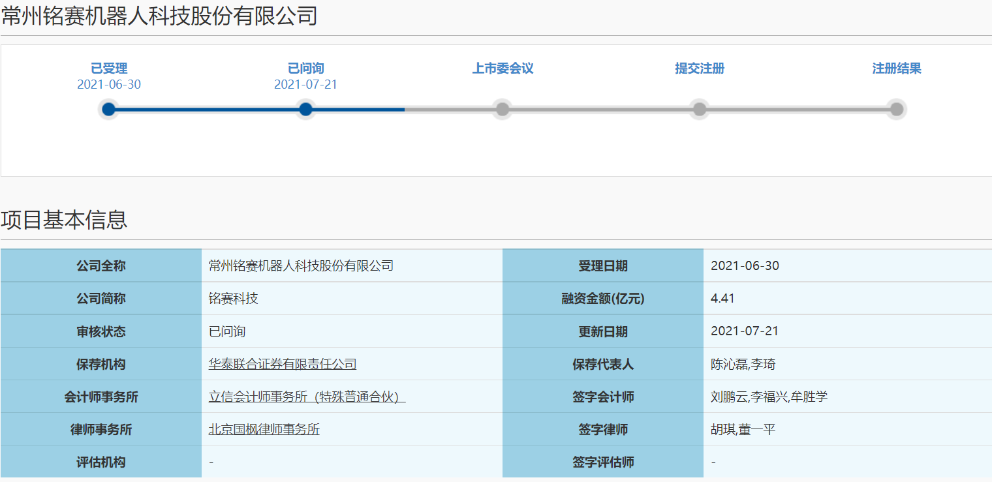Click the 铭赛科技 short name value
This screenshot has height=482, width=992.
click(234, 298)
